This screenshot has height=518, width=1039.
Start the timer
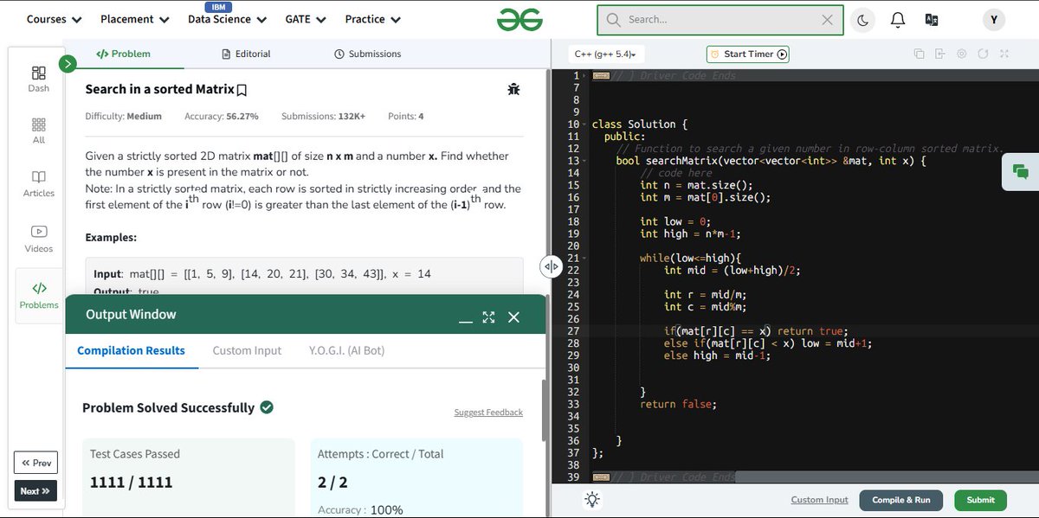748,54
